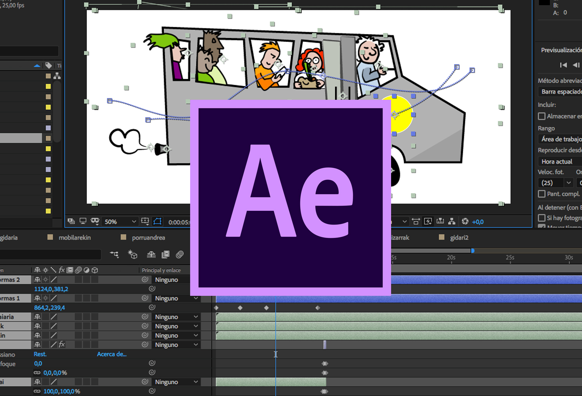
Task: Click expression pick whip beside 1124,0,381,2
Action: (x=152, y=289)
